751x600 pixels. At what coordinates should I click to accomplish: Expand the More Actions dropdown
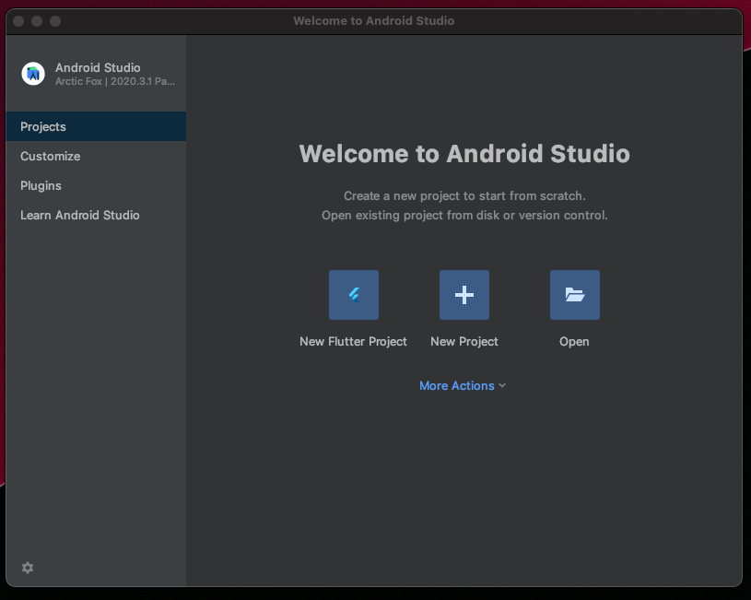463,386
